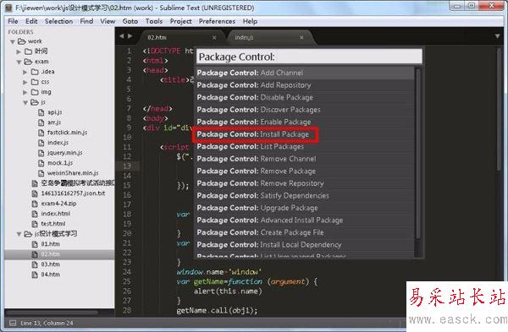Select Package Control: Install Local Dependency
The image size is (508, 332).
click(x=305, y=245)
